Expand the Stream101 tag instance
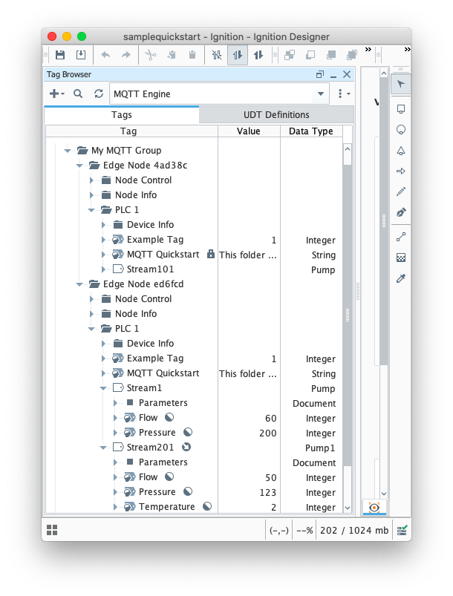This screenshot has width=453, height=596. tap(103, 269)
